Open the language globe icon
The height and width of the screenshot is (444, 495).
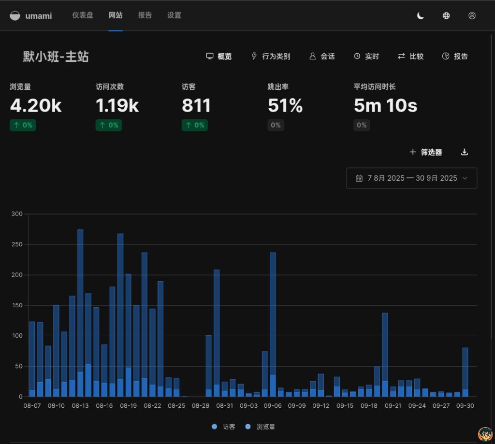click(x=446, y=15)
